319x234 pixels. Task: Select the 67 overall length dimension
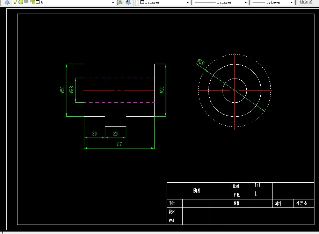pos(119,144)
